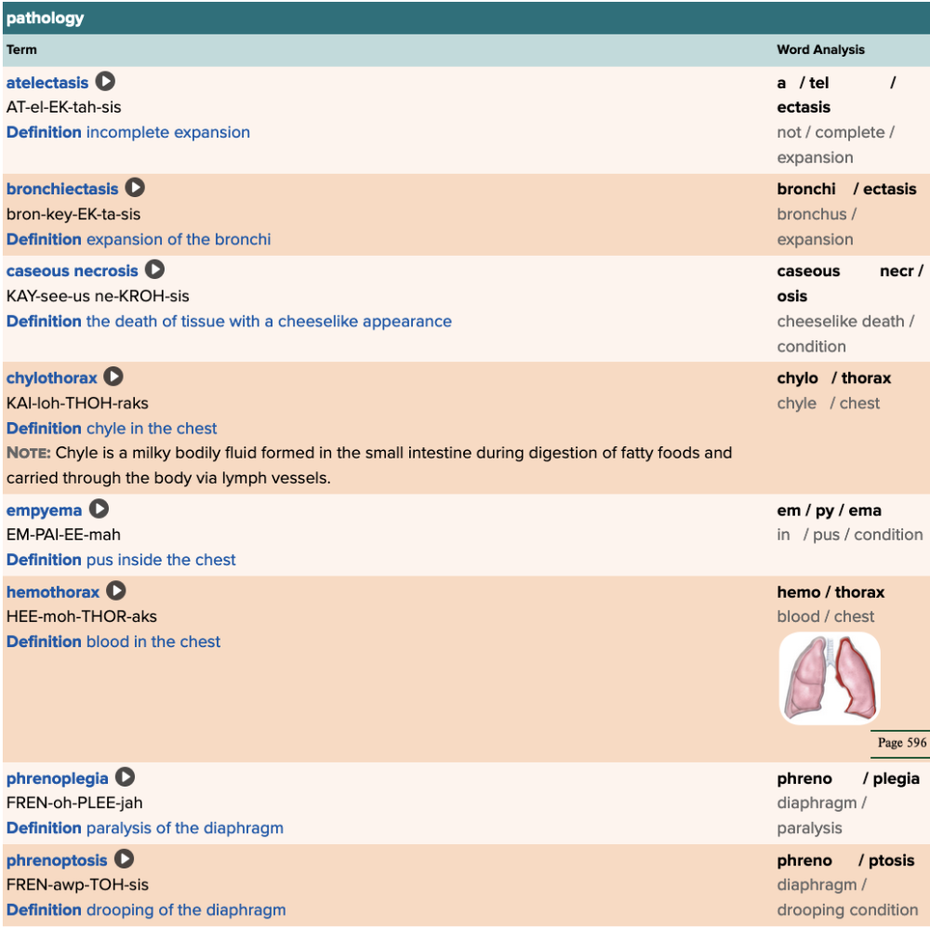This screenshot has width=930, height=927.
Task: Play audio pronunciation for empyema
Action: pyautogui.click(x=99, y=510)
